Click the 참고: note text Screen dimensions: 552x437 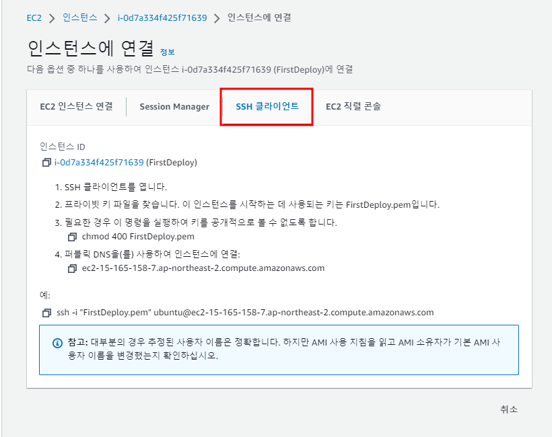click(x=284, y=349)
